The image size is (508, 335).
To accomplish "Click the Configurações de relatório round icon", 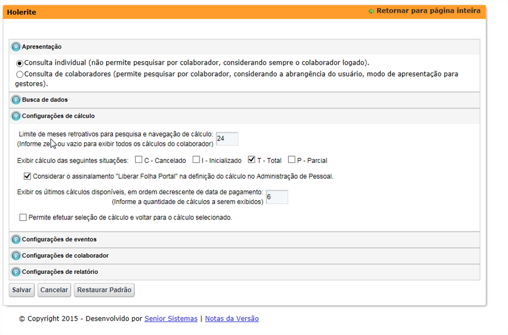I will (x=16, y=272).
